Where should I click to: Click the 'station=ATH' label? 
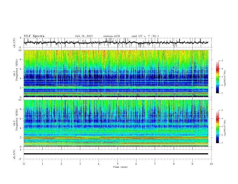pos(111,36)
